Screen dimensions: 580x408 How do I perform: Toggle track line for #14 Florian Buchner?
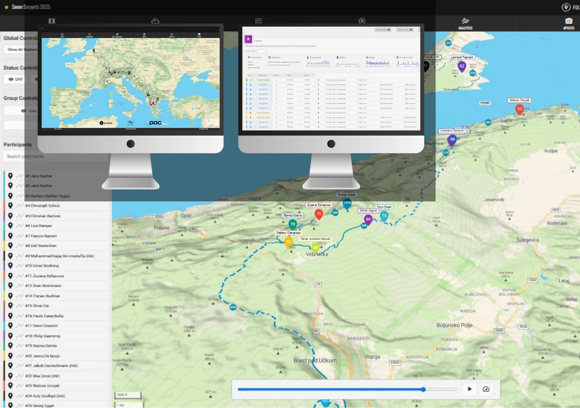tap(20, 296)
